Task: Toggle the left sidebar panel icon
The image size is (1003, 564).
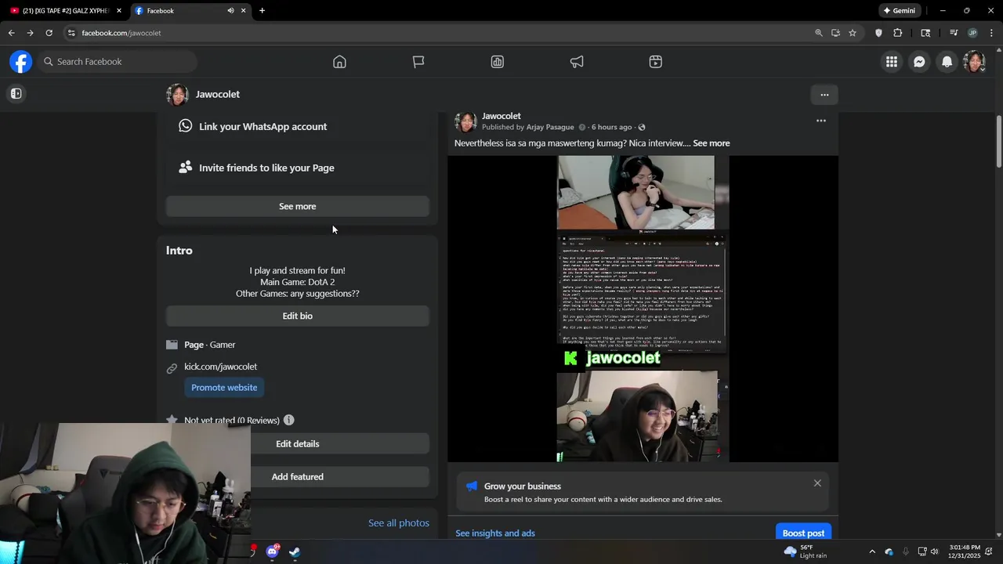Action: click(16, 94)
